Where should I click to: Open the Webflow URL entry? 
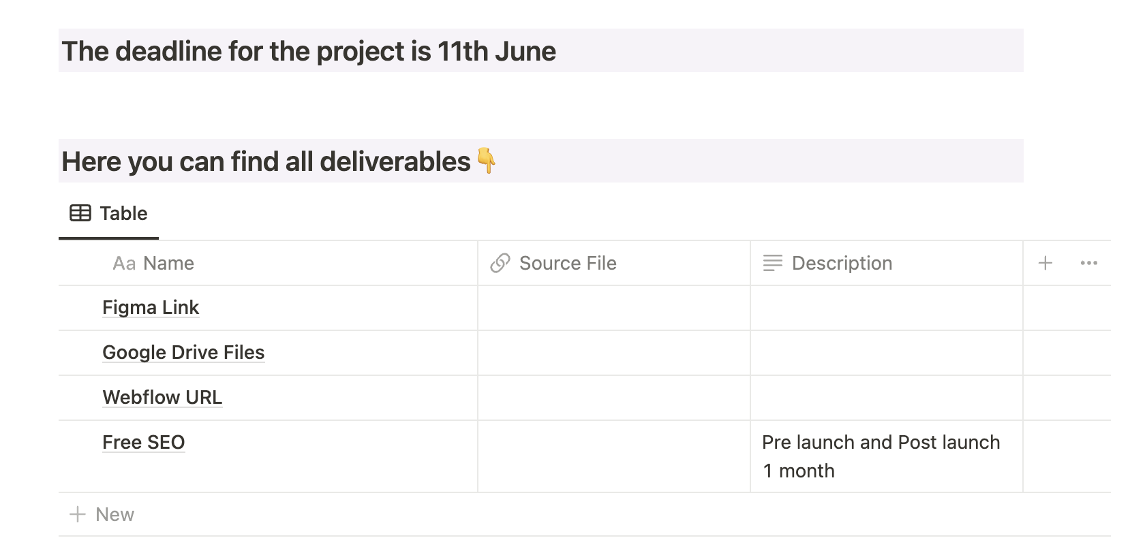(x=162, y=398)
